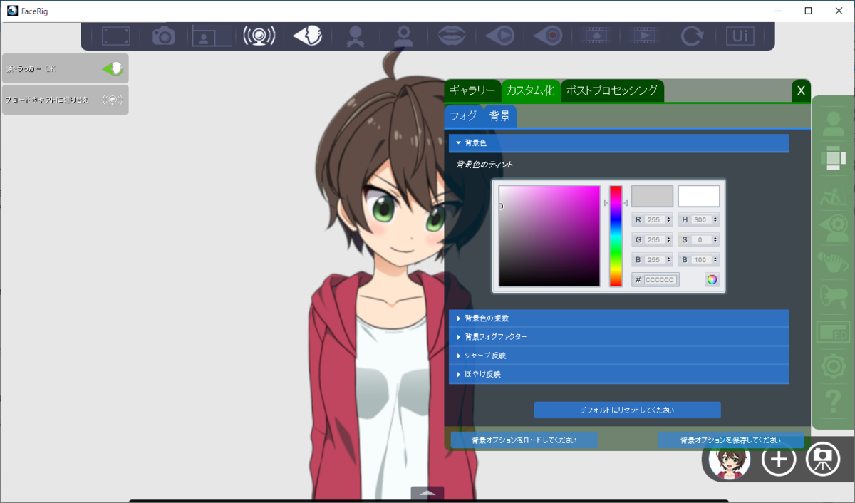Collapse the 背景色 section
The height and width of the screenshot is (503, 855).
click(618, 143)
